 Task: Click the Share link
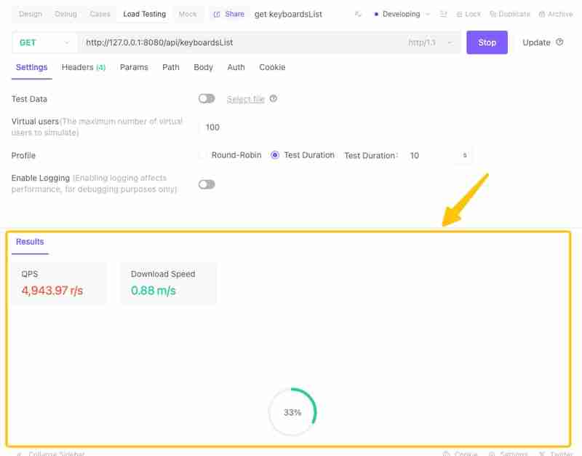click(234, 14)
